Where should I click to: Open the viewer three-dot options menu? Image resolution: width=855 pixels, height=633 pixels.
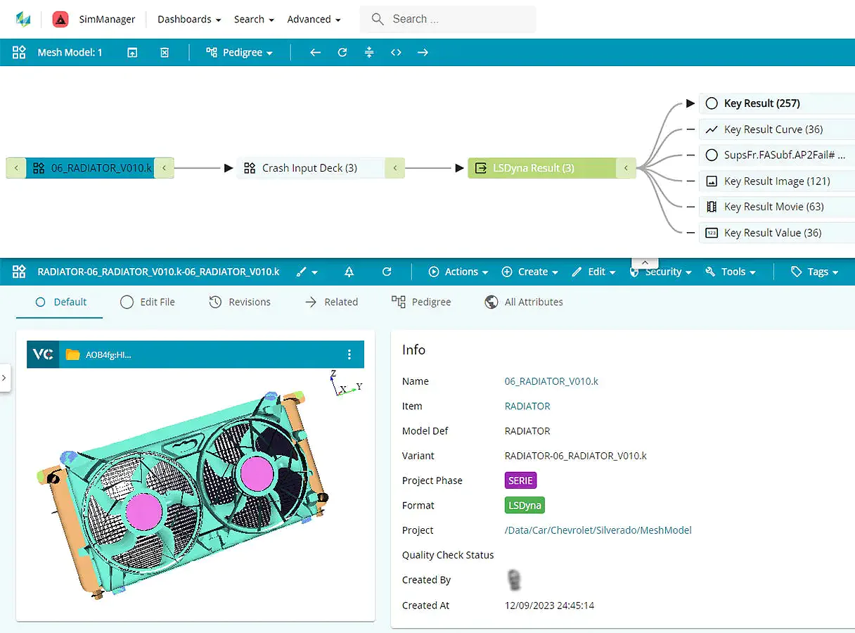(x=349, y=354)
